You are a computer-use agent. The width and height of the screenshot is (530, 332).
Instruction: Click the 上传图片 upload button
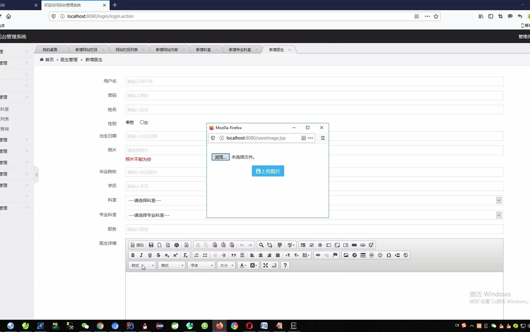[267, 171]
